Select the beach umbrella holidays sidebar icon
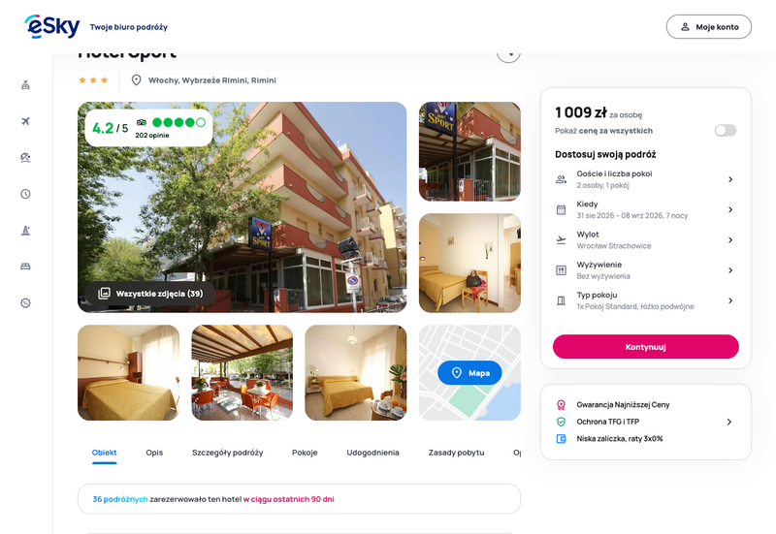This screenshot has width=776, height=534. (26, 158)
